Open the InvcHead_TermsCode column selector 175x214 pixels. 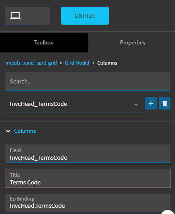point(74,104)
